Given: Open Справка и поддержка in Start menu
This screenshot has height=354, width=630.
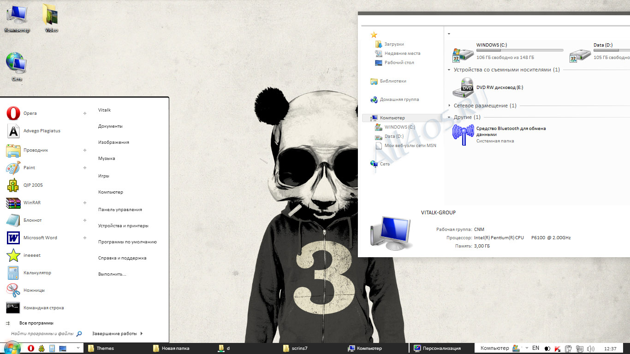Looking at the screenshot, I should 122,258.
